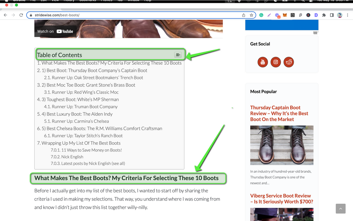The width and height of the screenshot is (353, 221).
Task: Toggle the Table of Contents visibility button
Action: (178, 54)
